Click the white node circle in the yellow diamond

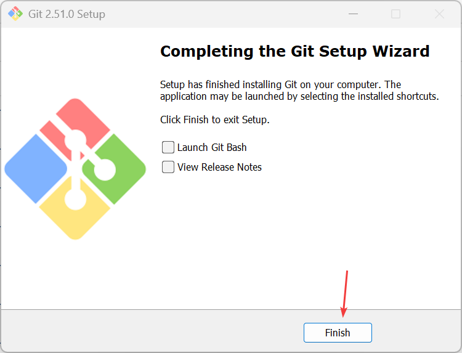click(x=75, y=199)
